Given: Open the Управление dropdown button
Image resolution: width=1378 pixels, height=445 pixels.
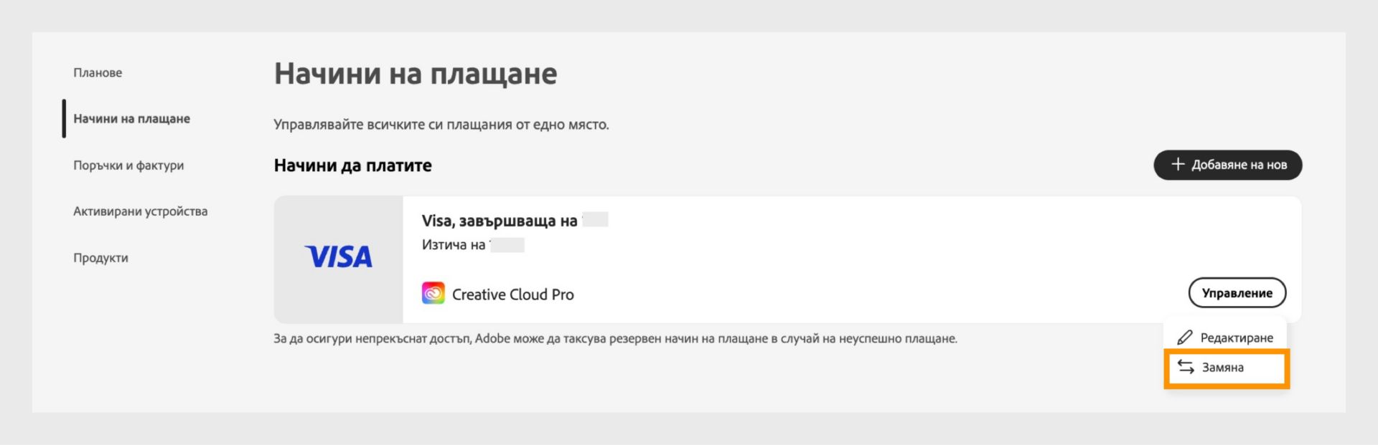Looking at the screenshot, I should tap(1237, 292).
